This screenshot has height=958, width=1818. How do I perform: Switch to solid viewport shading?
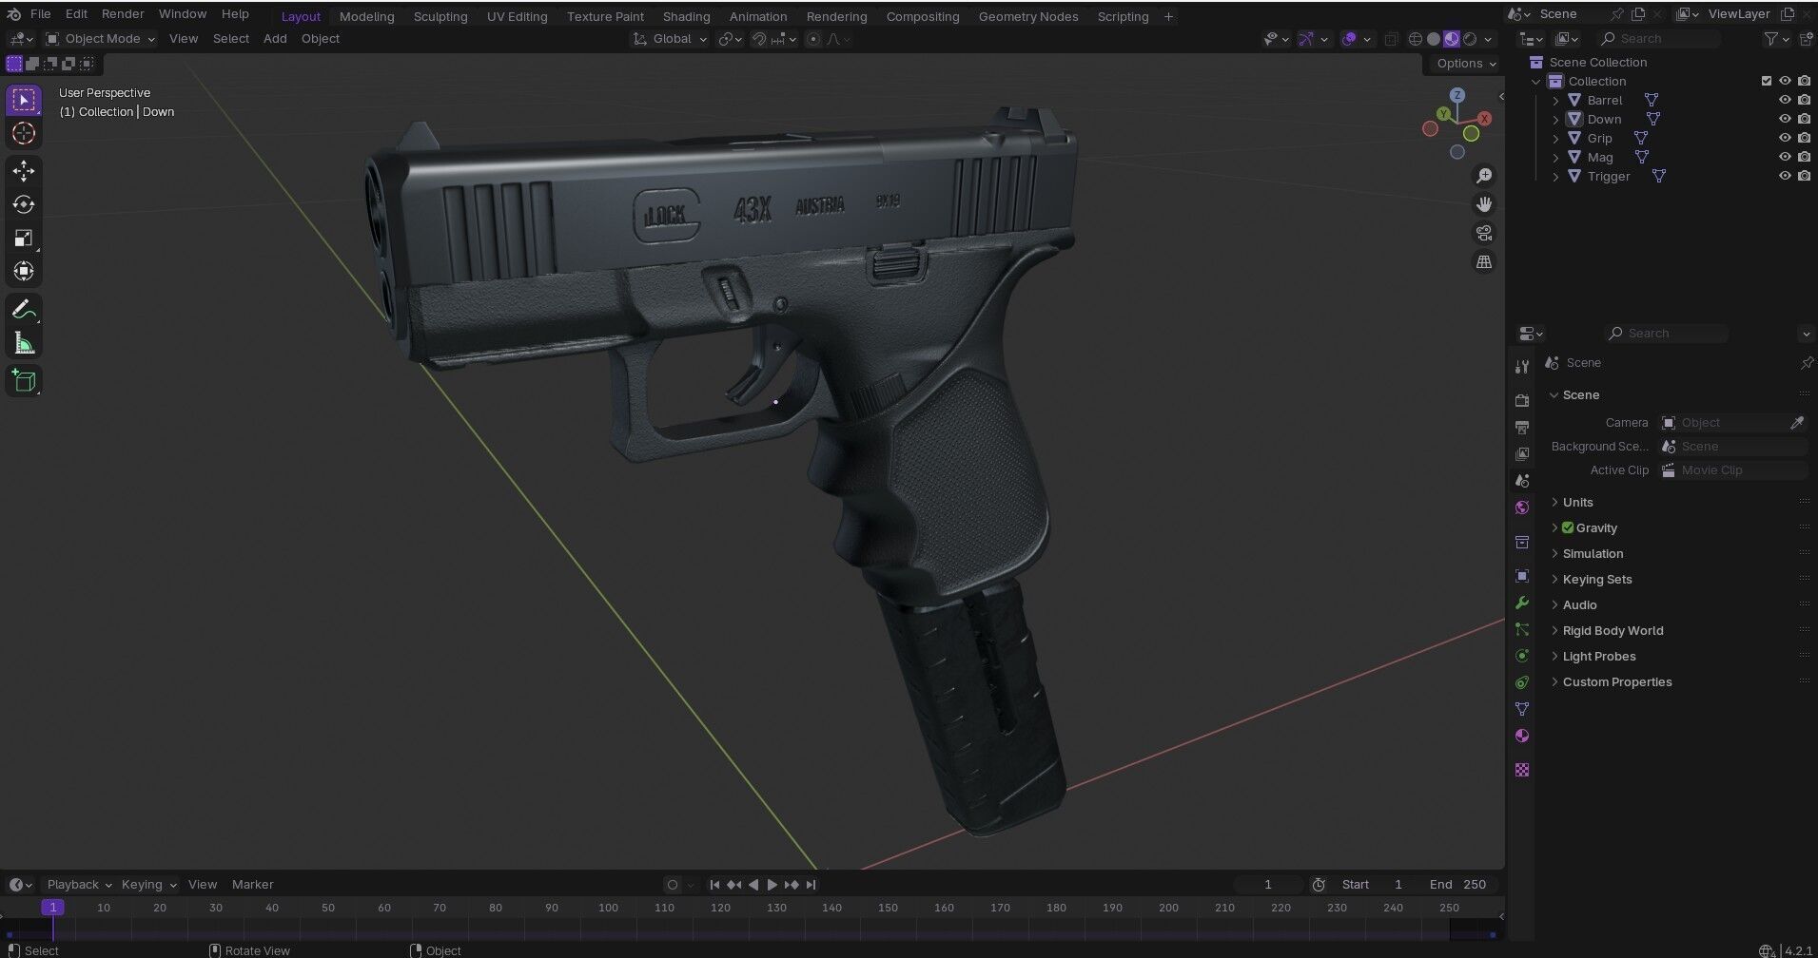click(1434, 39)
